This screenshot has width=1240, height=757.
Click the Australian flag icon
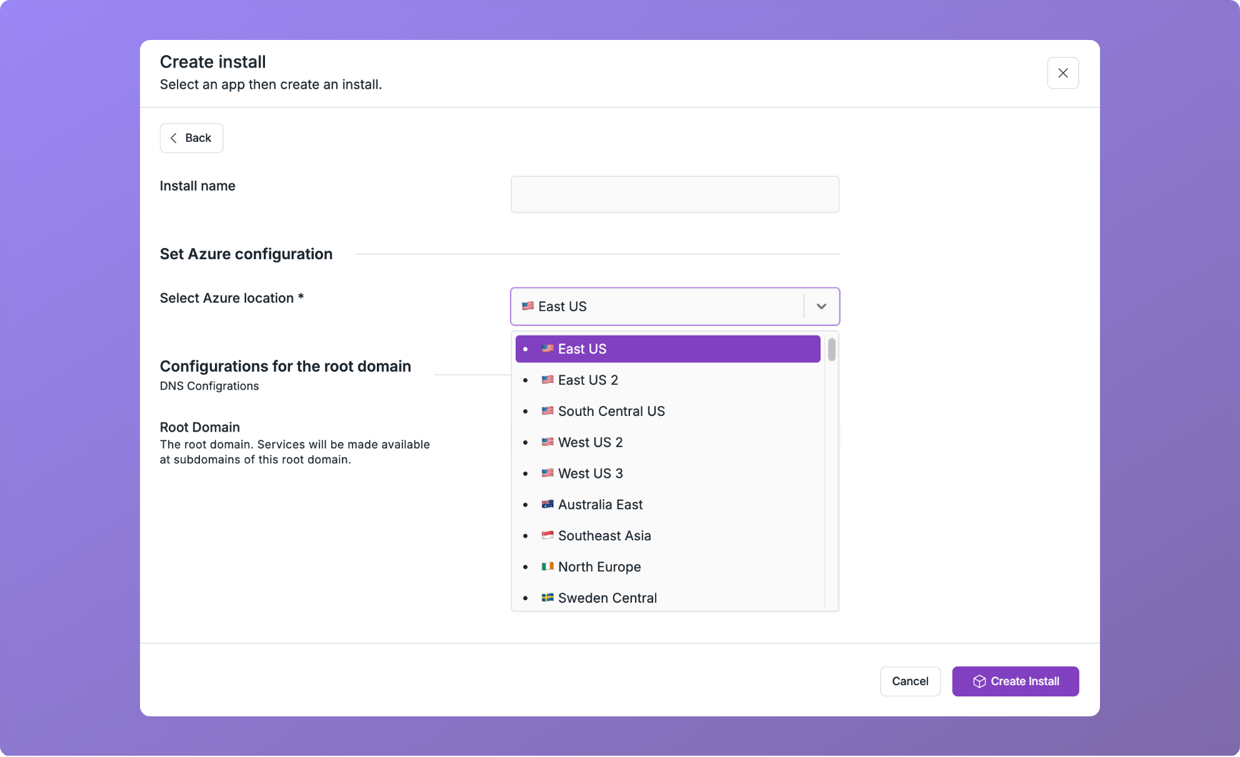pos(547,505)
